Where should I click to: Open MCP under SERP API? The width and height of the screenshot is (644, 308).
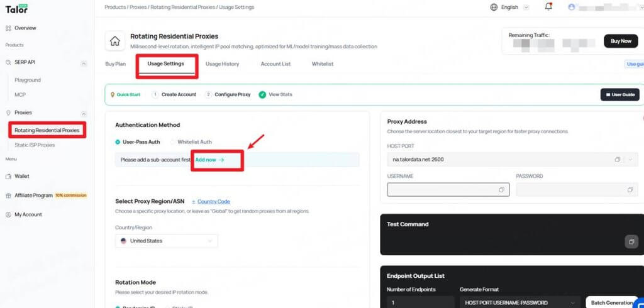(x=19, y=95)
